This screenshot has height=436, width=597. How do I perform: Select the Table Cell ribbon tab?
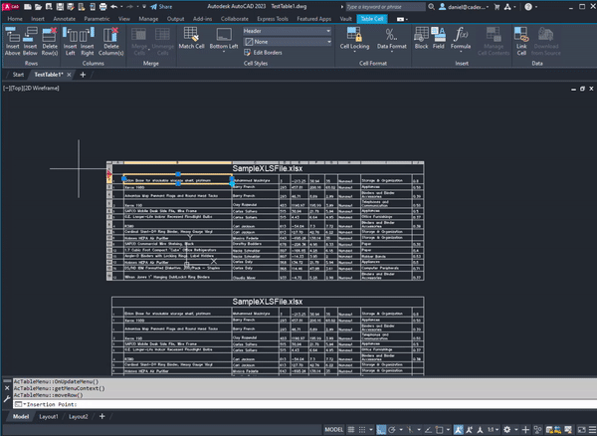tap(371, 19)
